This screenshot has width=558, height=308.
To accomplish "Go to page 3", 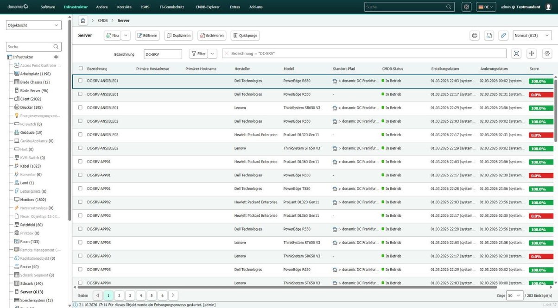I will (x=130, y=295).
